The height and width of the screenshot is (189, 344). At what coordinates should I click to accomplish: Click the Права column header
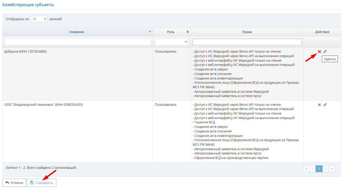[247, 32]
